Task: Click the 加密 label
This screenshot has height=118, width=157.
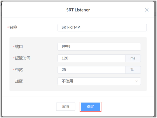Action: click(19, 81)
